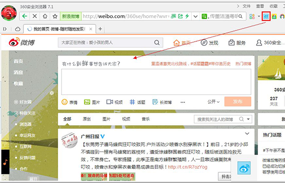Go to 首页 in Weibo top nav
Viewport: 285px width, 183px height.
tap(182, 43)
